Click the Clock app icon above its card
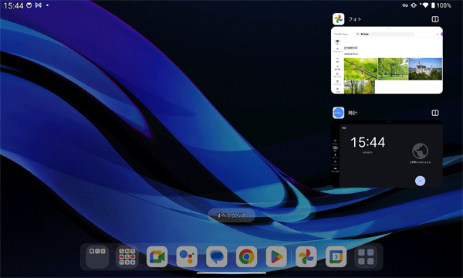 (339, 113)
